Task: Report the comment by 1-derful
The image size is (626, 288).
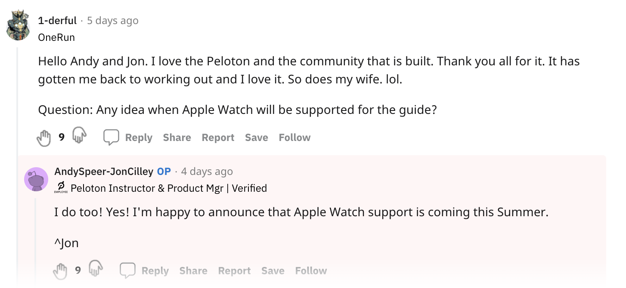Action: (x=218, y=137)
